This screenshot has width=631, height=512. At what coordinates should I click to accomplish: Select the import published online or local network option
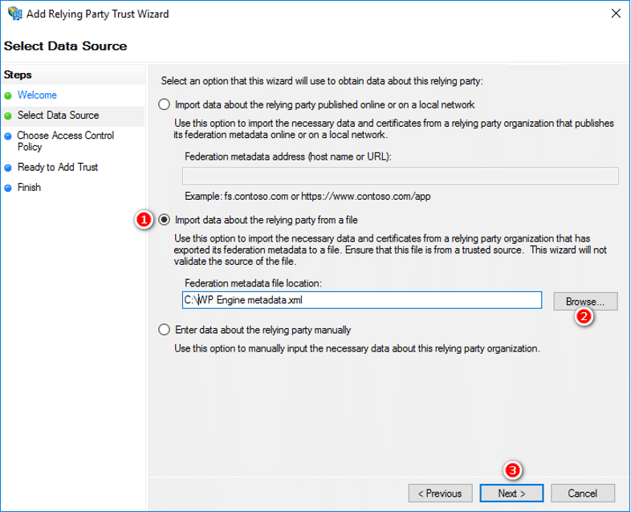click(x=165, y=104)
